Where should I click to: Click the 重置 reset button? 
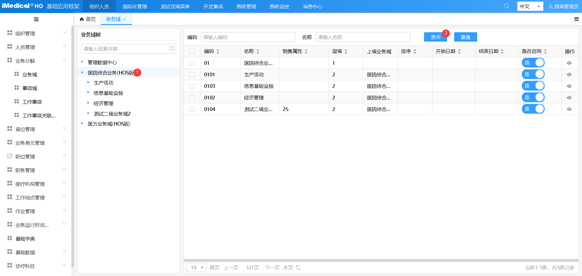[465, 37]
